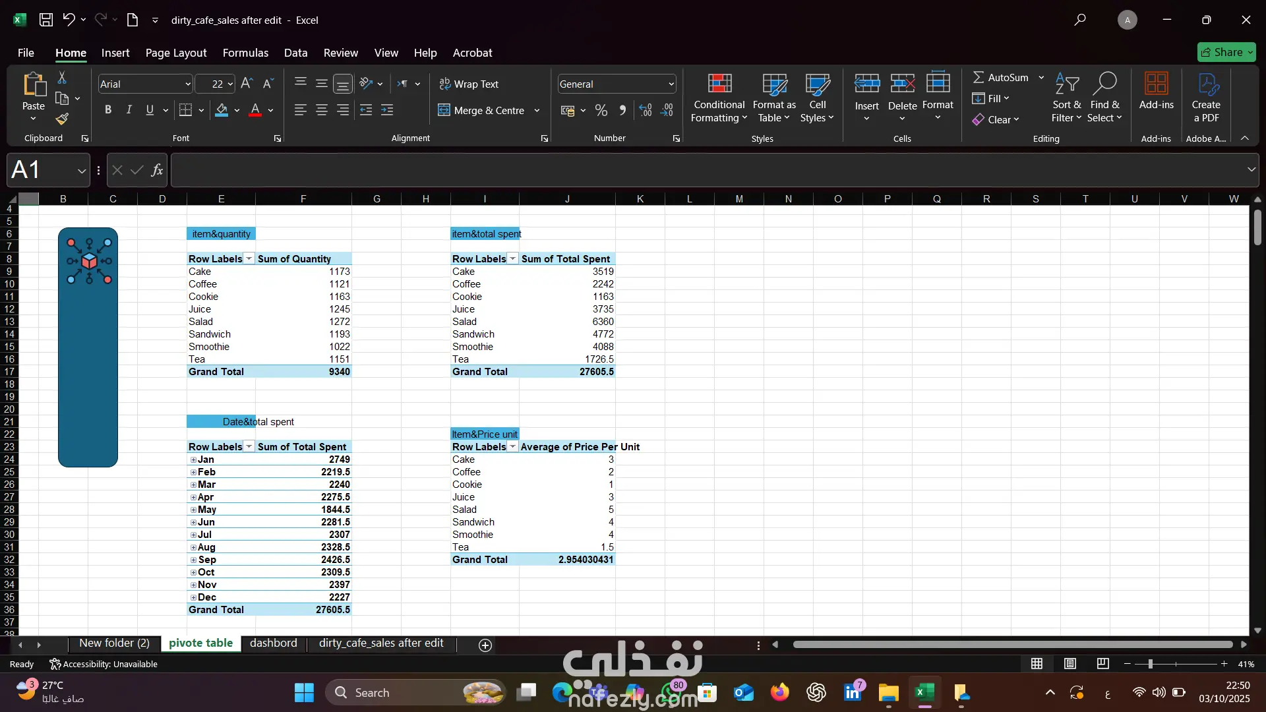Open the AutoSum dropdown arrow
This screenshot has height=712, width=1266.
(1041, 78)
